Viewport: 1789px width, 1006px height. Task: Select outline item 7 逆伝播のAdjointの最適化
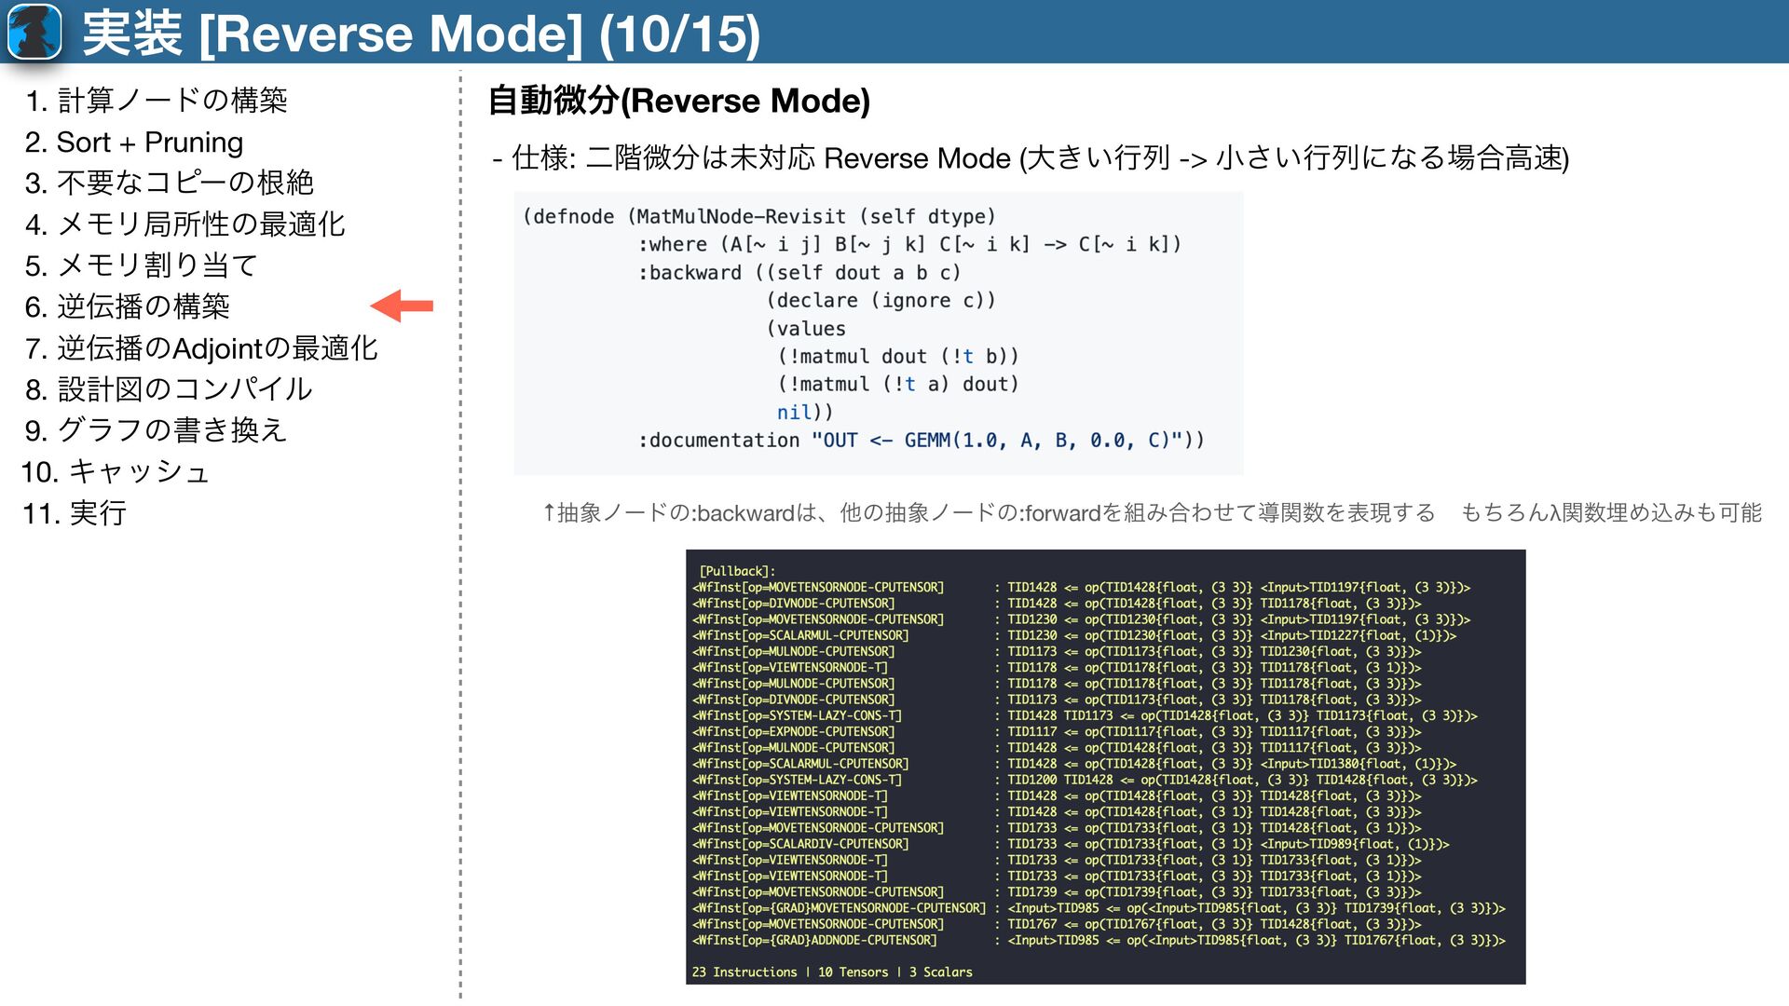(201, 348)
